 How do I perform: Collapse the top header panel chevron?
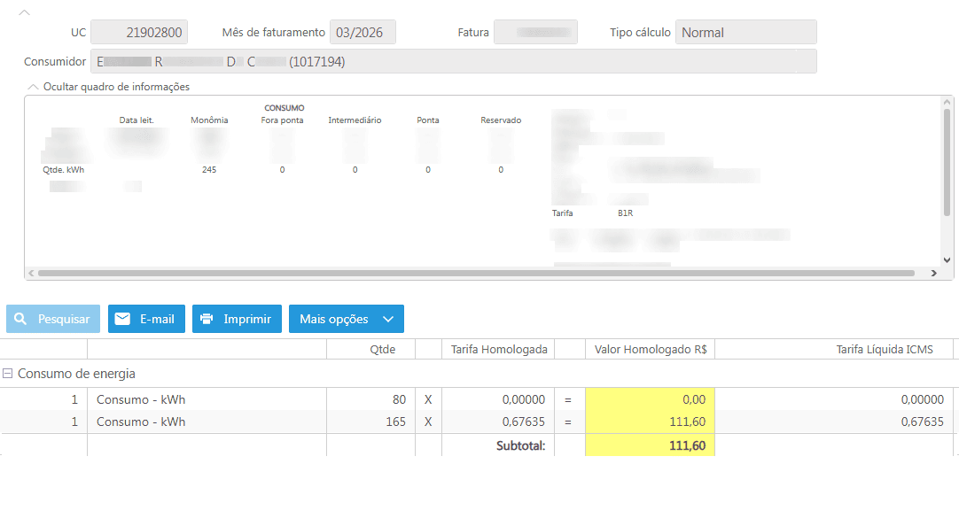[x=25, y=12]
